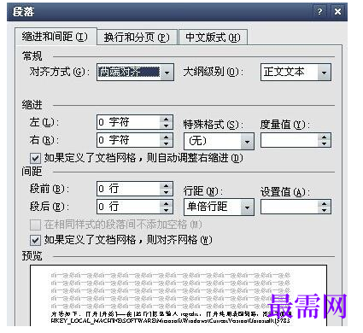Decrease the 右 indent value
Screen dimensions: 363x333
click(x=167, y=143)
